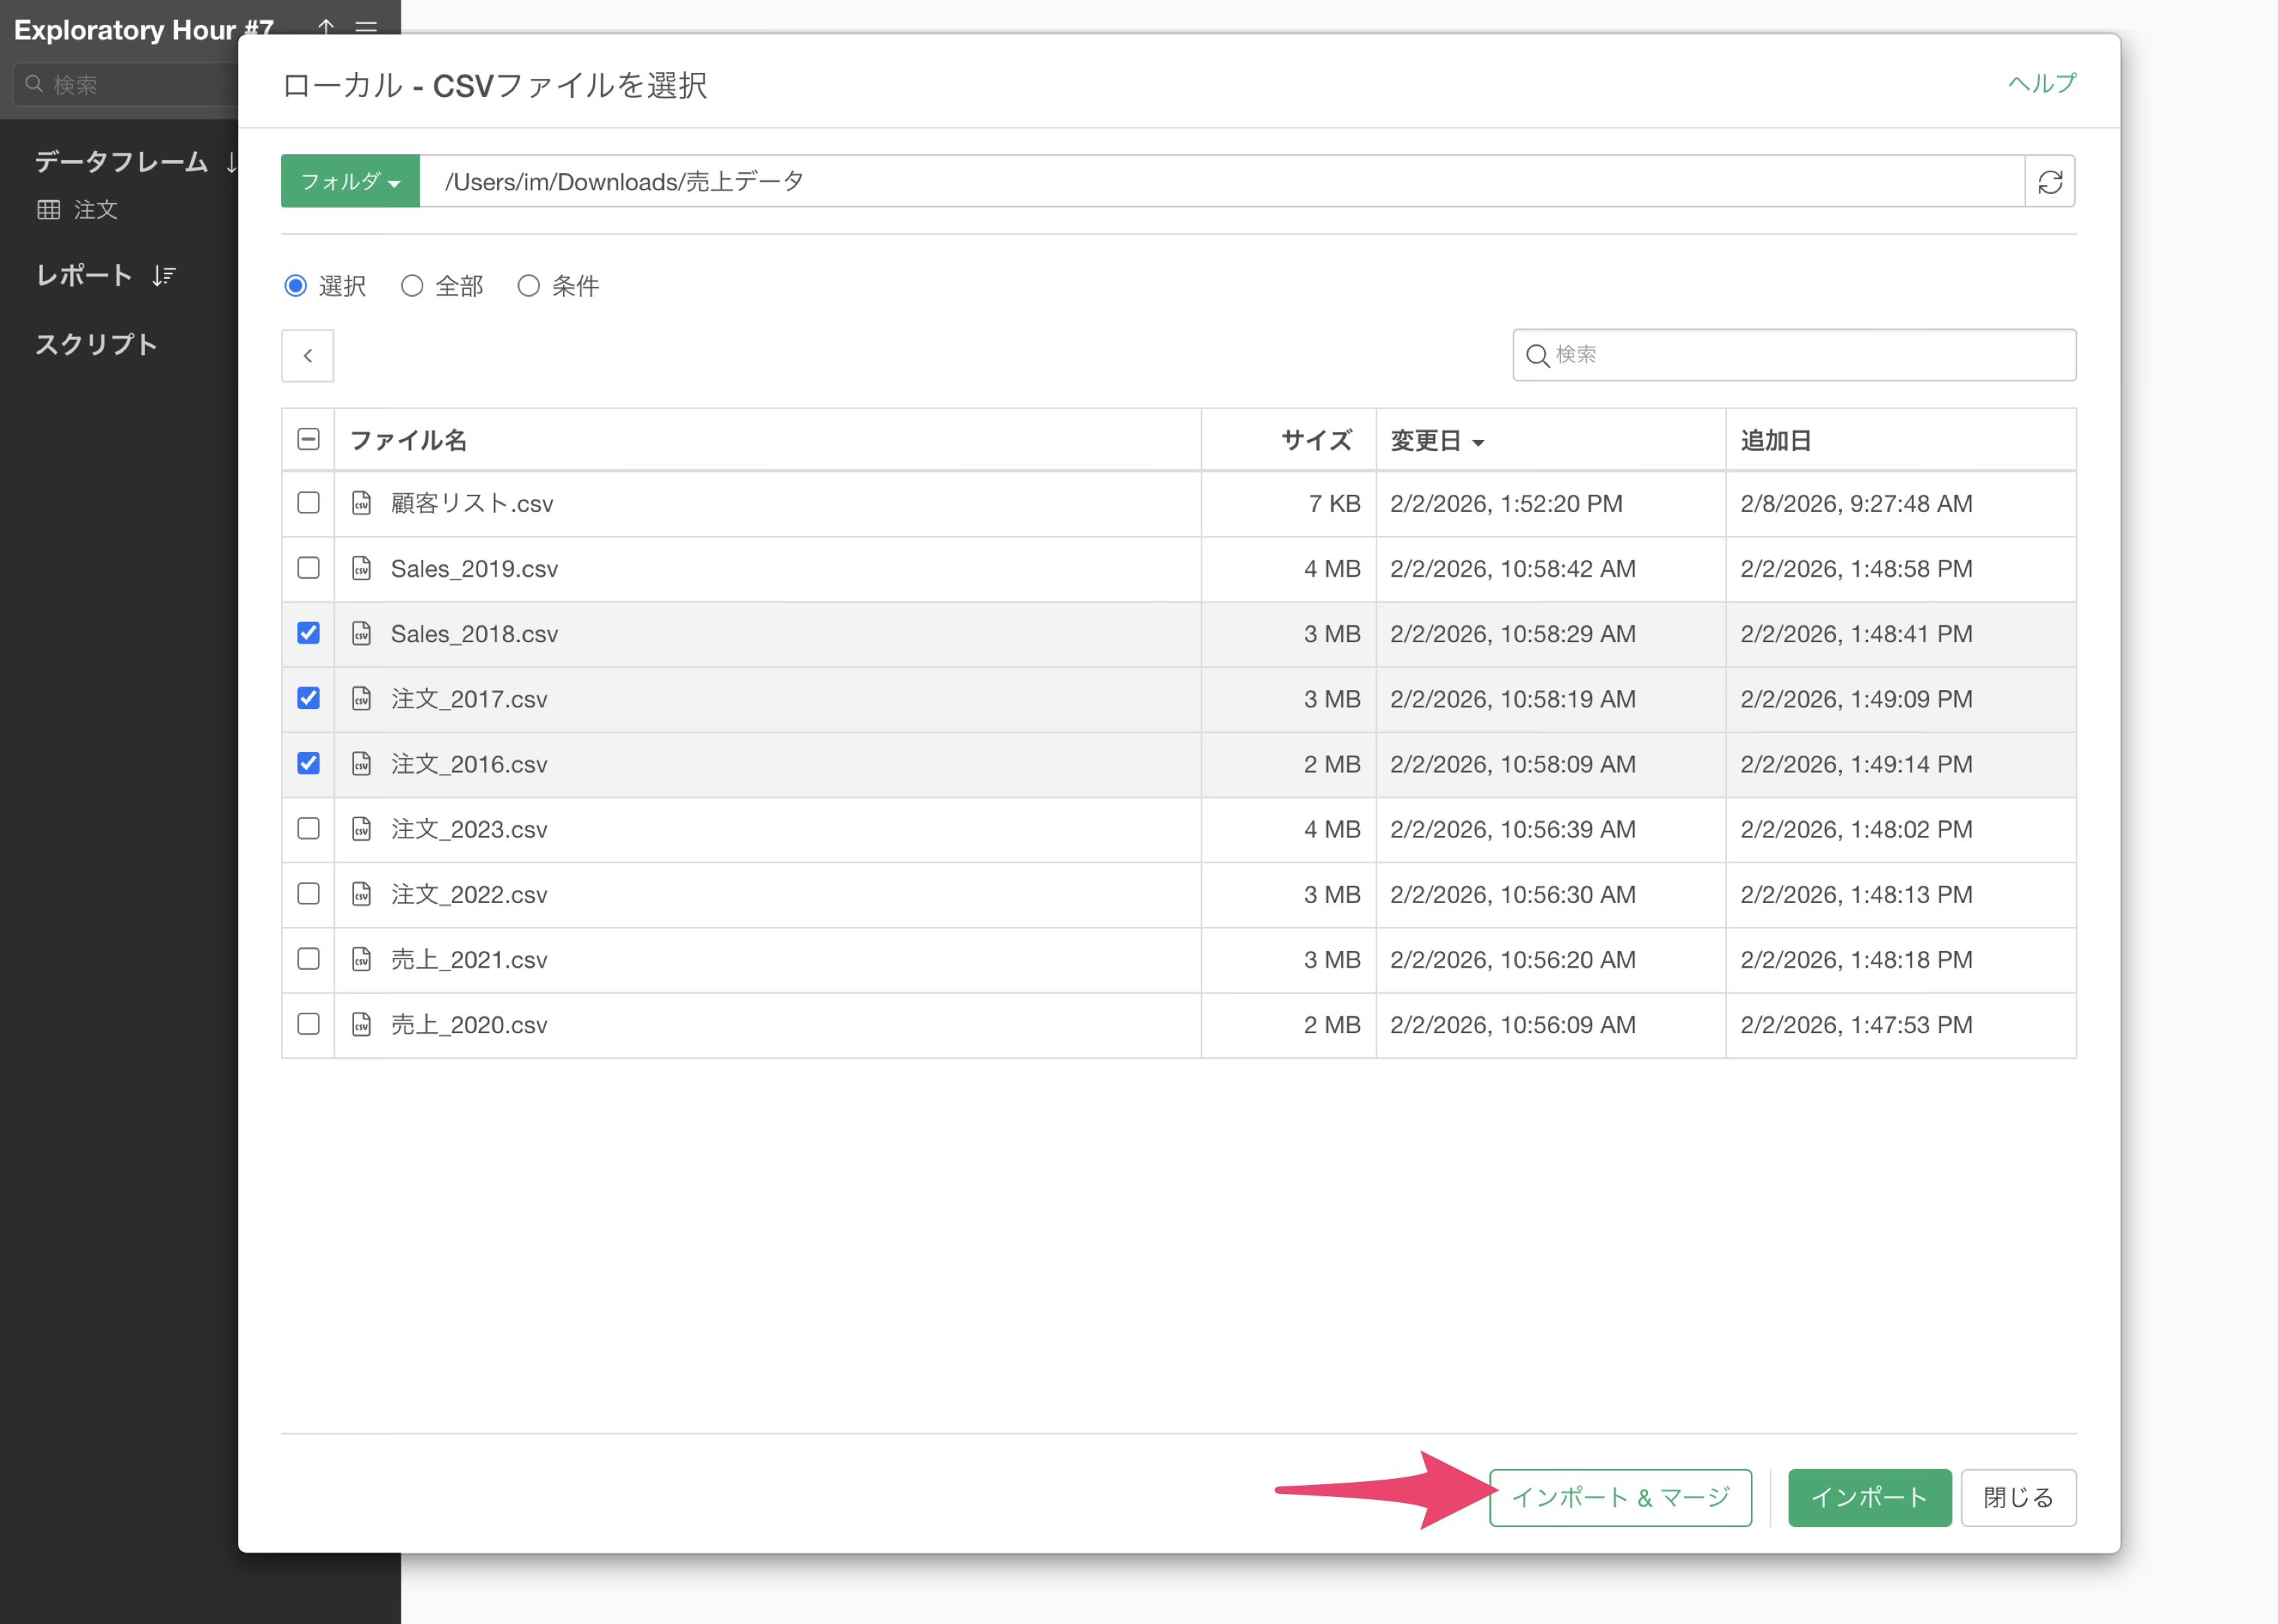The image size is (2278, 1624).
Task: Click the refresh folder icon
Action: (2050, 182)
